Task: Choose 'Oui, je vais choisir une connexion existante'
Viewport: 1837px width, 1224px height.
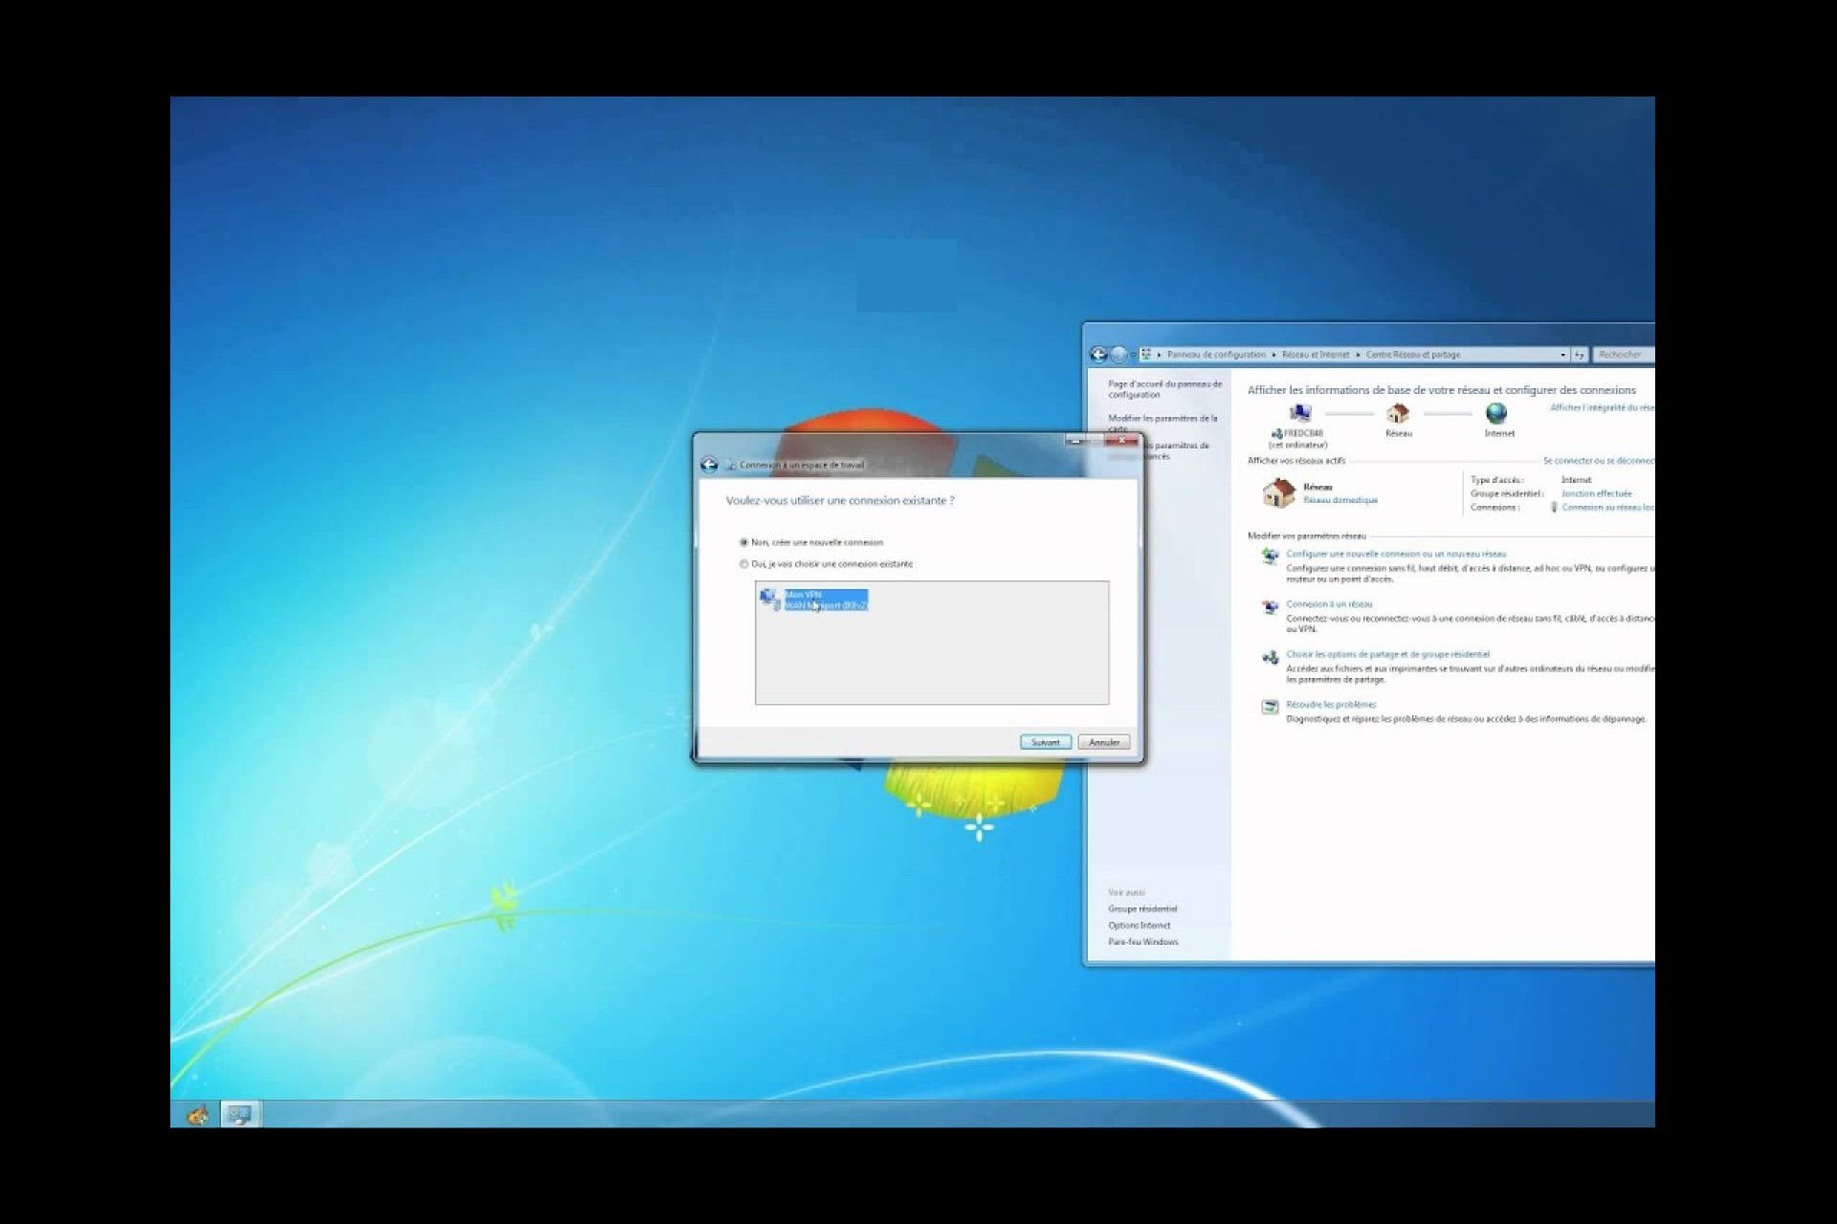Action: [743, 564]
